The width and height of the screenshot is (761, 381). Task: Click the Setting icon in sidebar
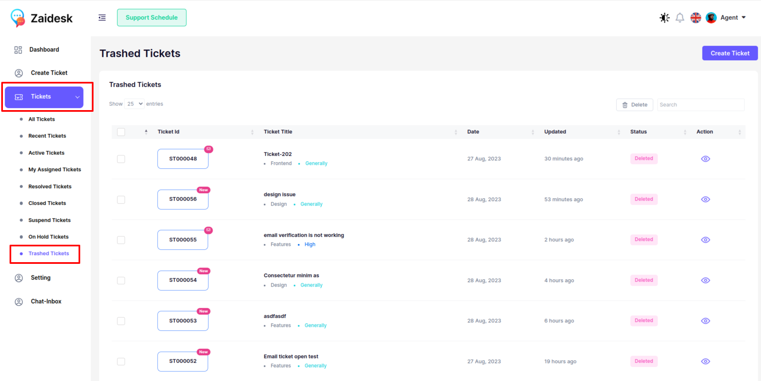[x=19, y=278]
